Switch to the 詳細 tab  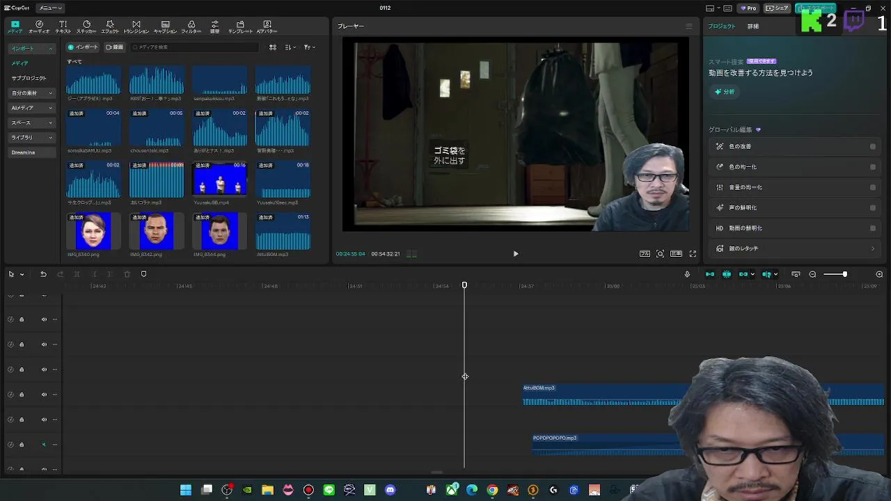coord(753,26)
